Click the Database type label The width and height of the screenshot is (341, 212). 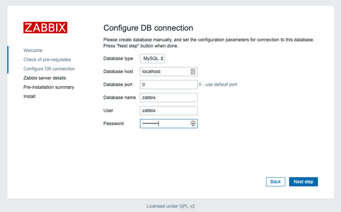[118, 59]
